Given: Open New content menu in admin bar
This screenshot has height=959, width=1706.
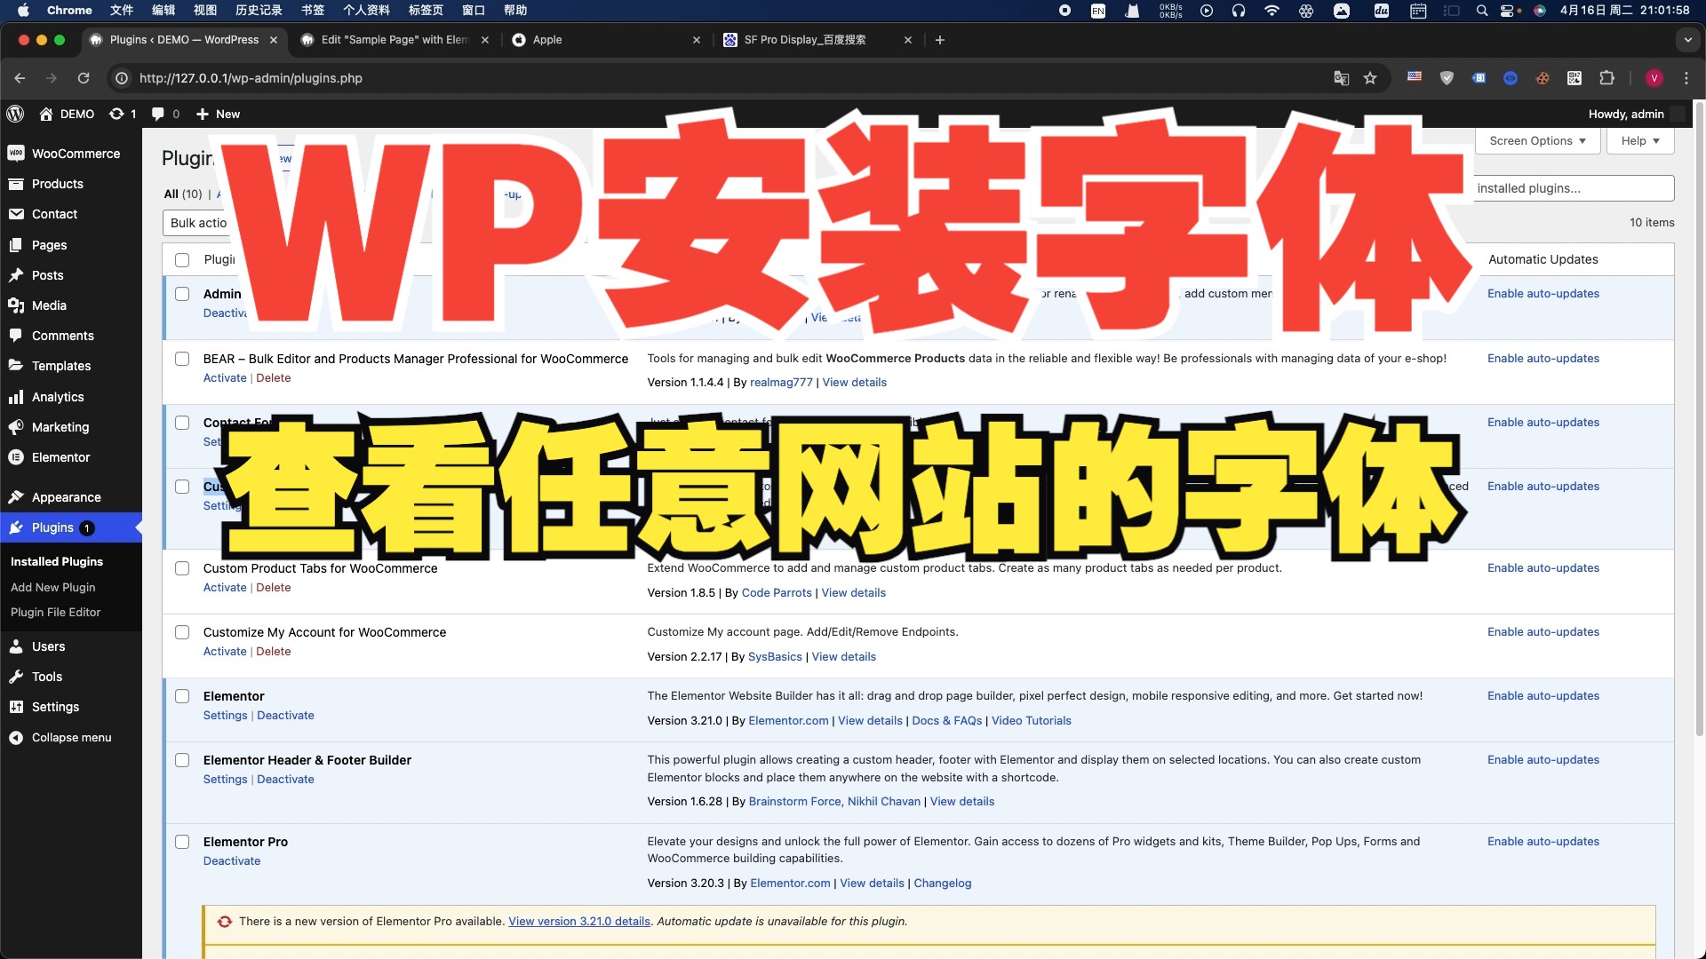Looking at the screenshot, I should (218, 114).
